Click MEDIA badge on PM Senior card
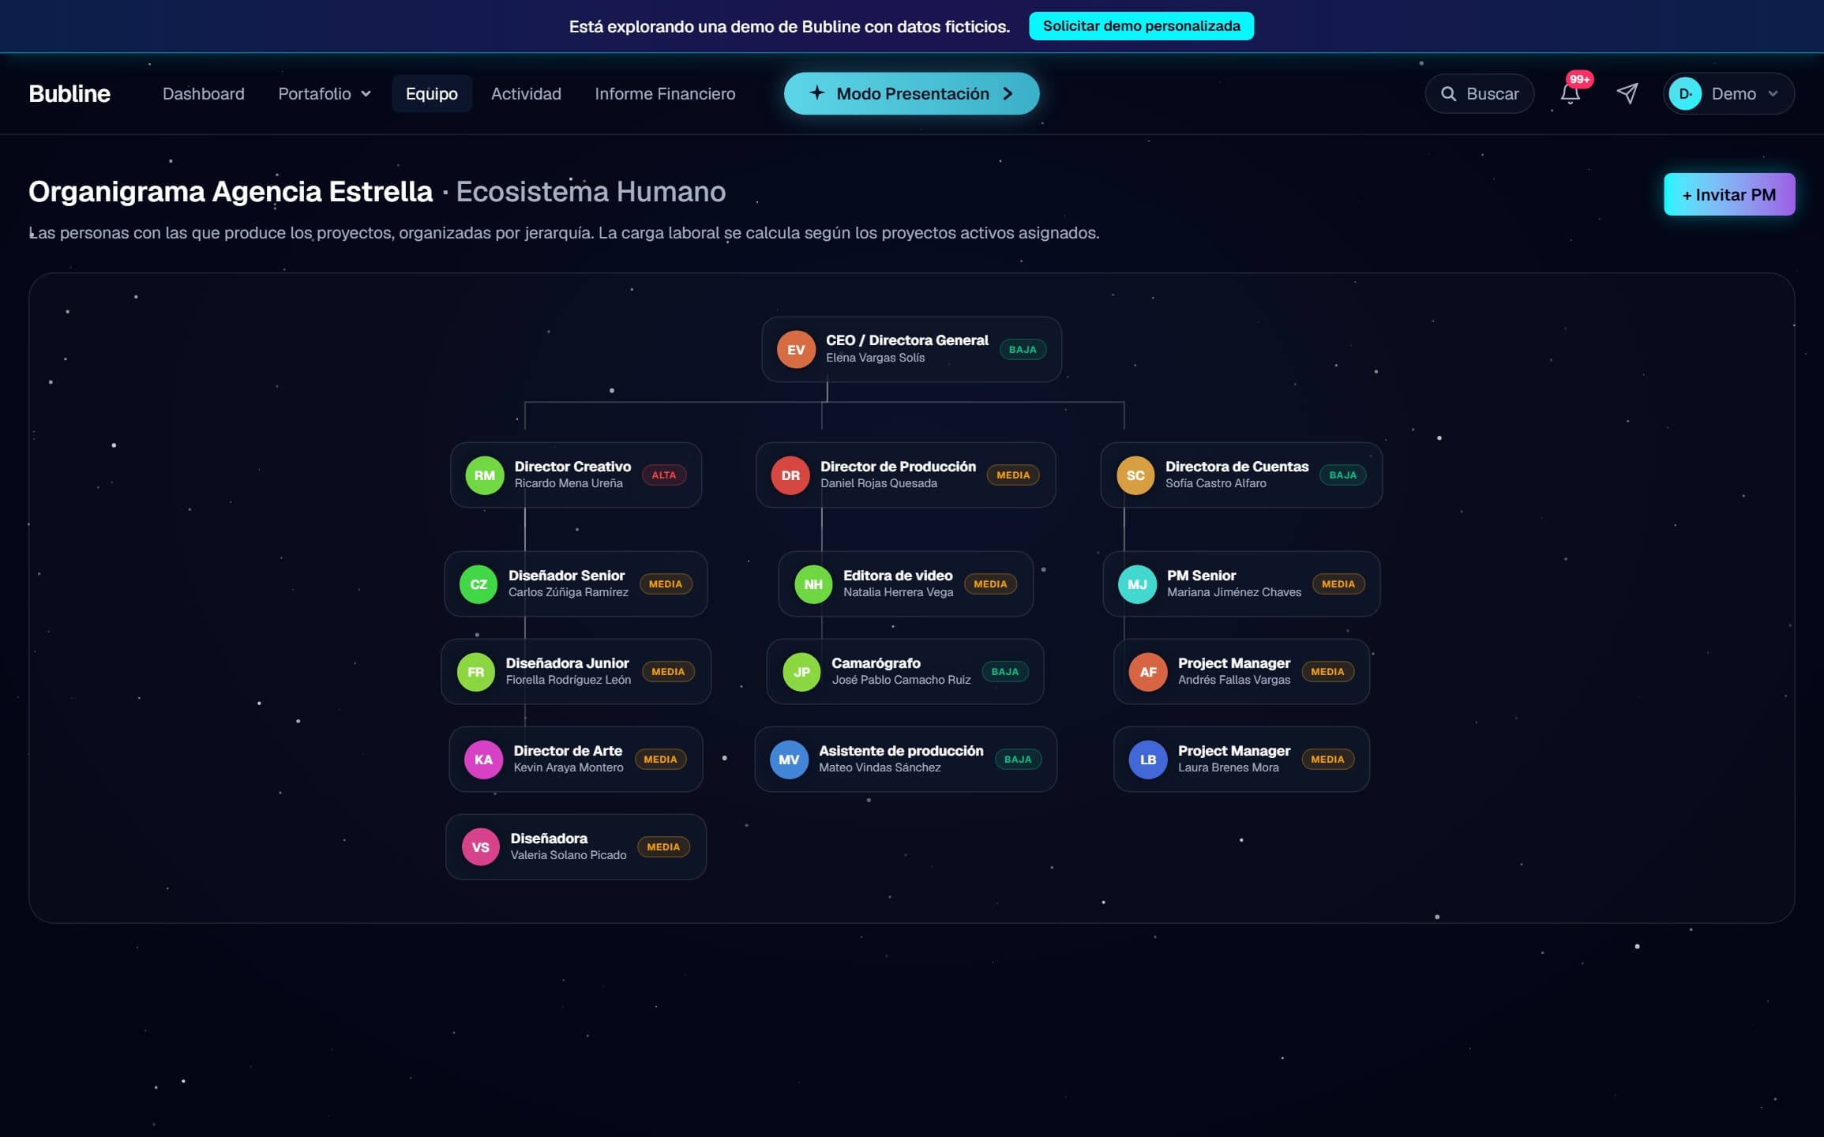1824x1137 pixels. click(x=1338, y=584)
